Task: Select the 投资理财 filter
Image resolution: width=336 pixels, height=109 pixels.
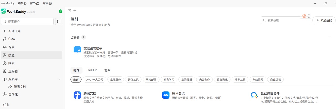Action: pos(187,80)
